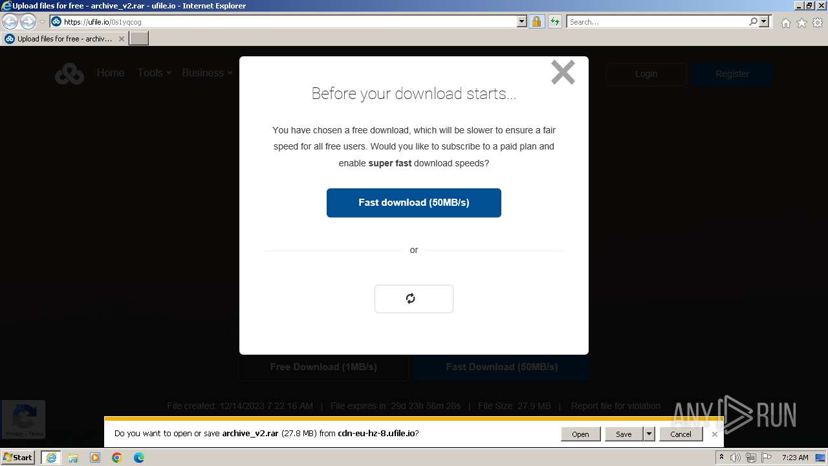Open media player taskbar icon
The width and height of the screenshot is (828, 466).
(x=95, y=458)
